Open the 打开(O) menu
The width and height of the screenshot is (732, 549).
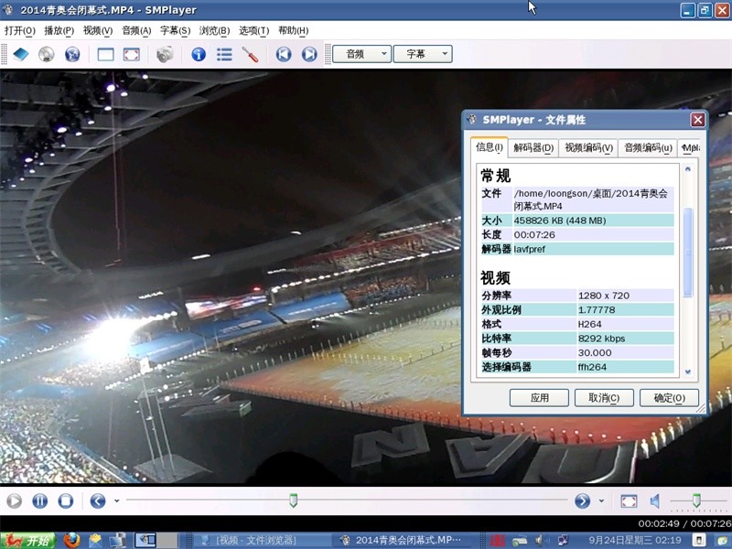click(x=20, y=31)
